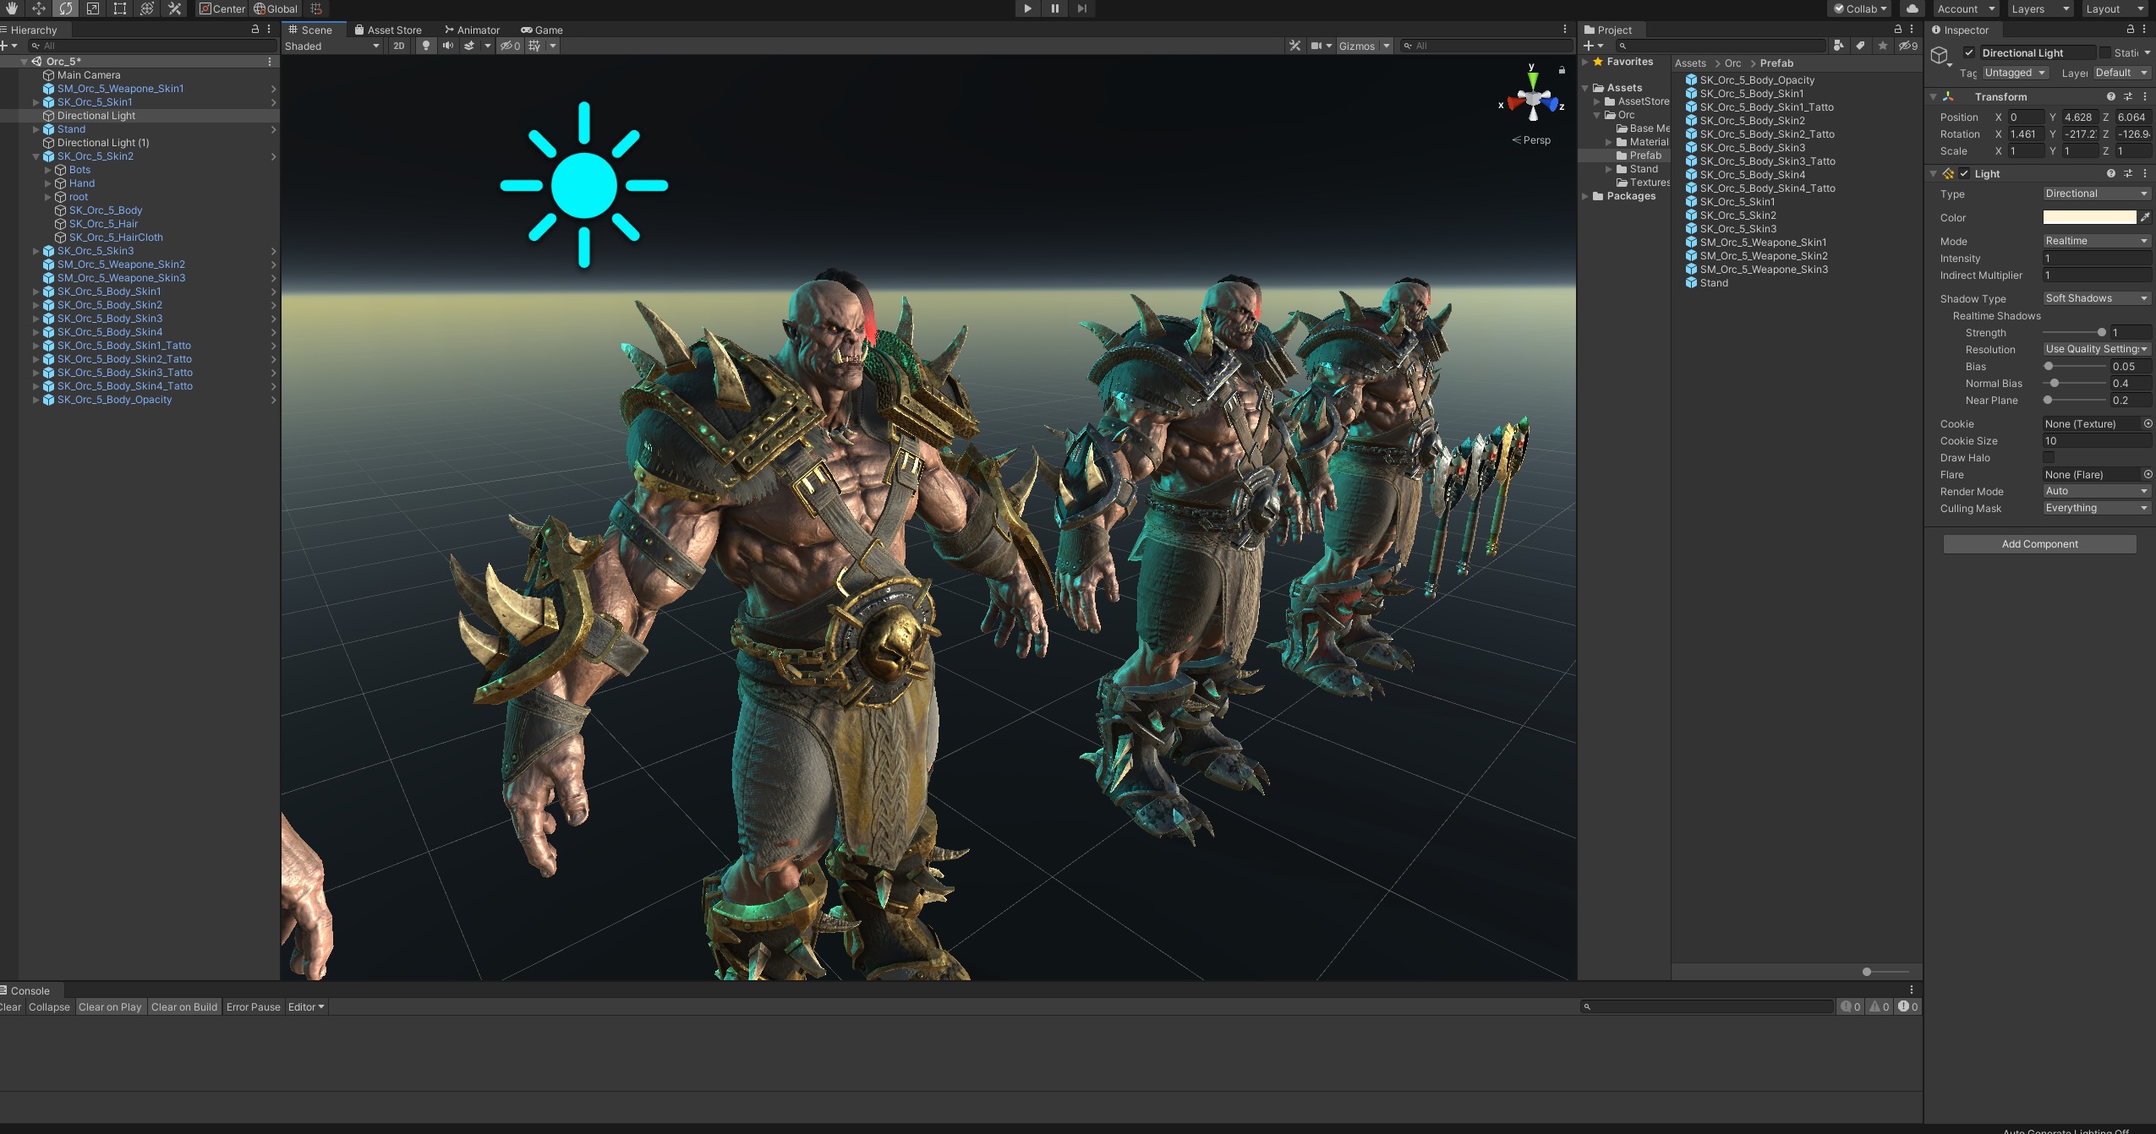The image size is (2156, 1134).
Task: Toggle the Static checkbox
Action: pyautogui.click(x=2105, y=52)
